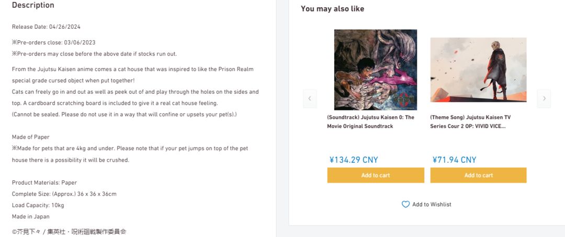Click the ¥134.29 CNY price
The height and width of the screenshot is (237, 565).
click(x=354, y=160)
